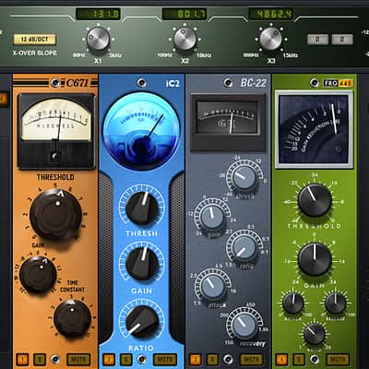Open the C671 module selector button
The image size is (369, 369).
coord(55,83)
